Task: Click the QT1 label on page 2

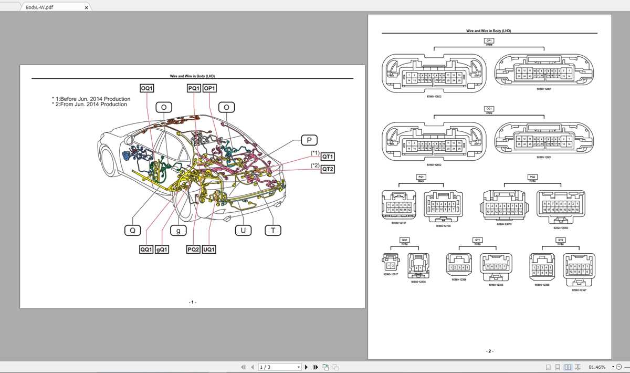Action: [x=478, y=240]
